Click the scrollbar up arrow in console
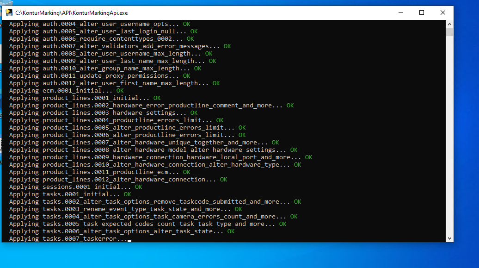 click(x=449, y=24)
